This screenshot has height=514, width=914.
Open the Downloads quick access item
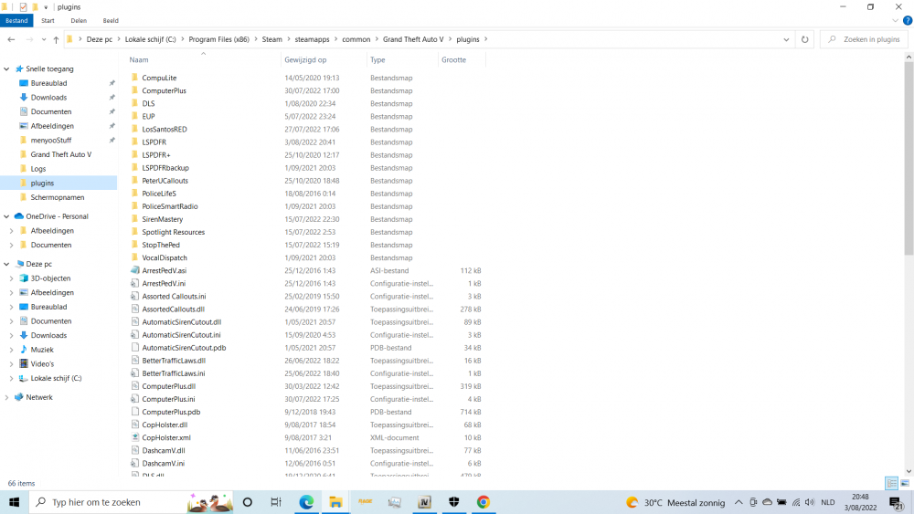coord(48,97)
